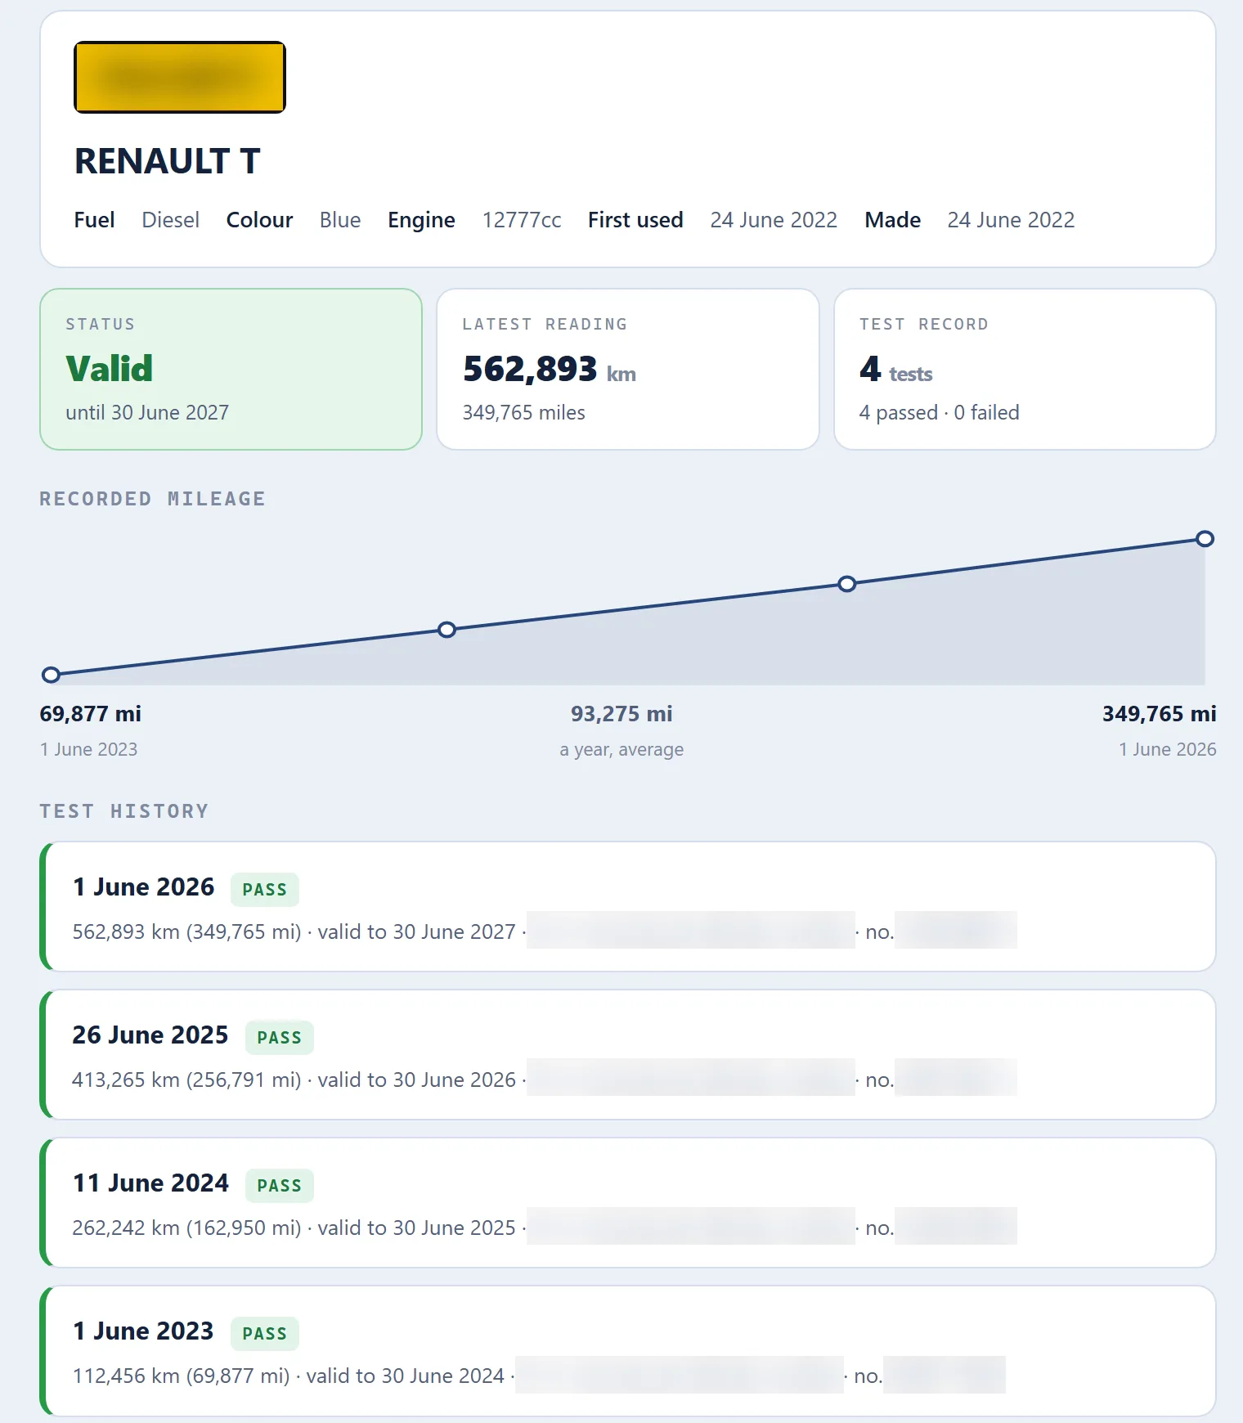Image resolution: width=1243 pixels, height=1423 pixels.
Task: Click the '4 tests' test record count
Action: pos(895,370)
